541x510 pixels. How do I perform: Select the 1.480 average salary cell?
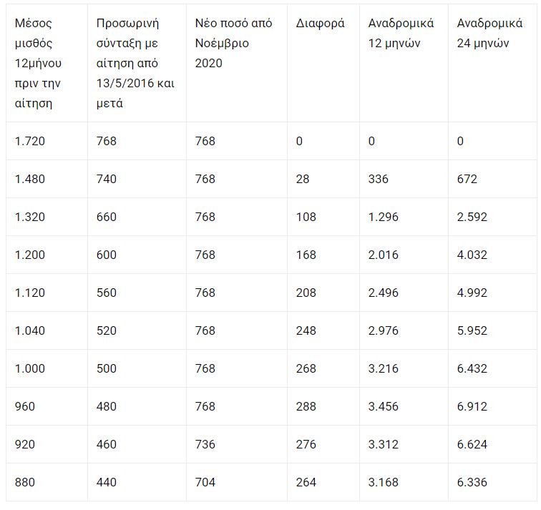pyautogui.click(x=29, y=179)
